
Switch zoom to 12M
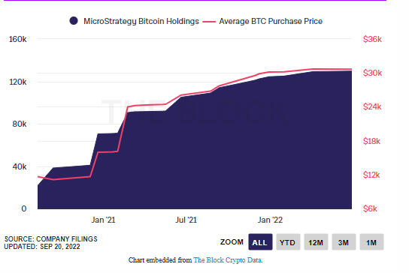point(316,242)
